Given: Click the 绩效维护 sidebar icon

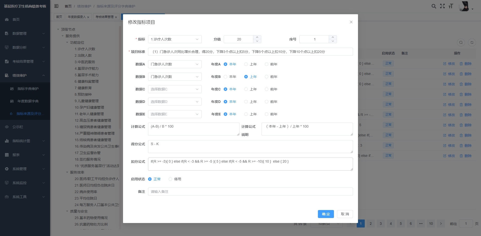Looking at the screenshot, I should pos(7,75).
